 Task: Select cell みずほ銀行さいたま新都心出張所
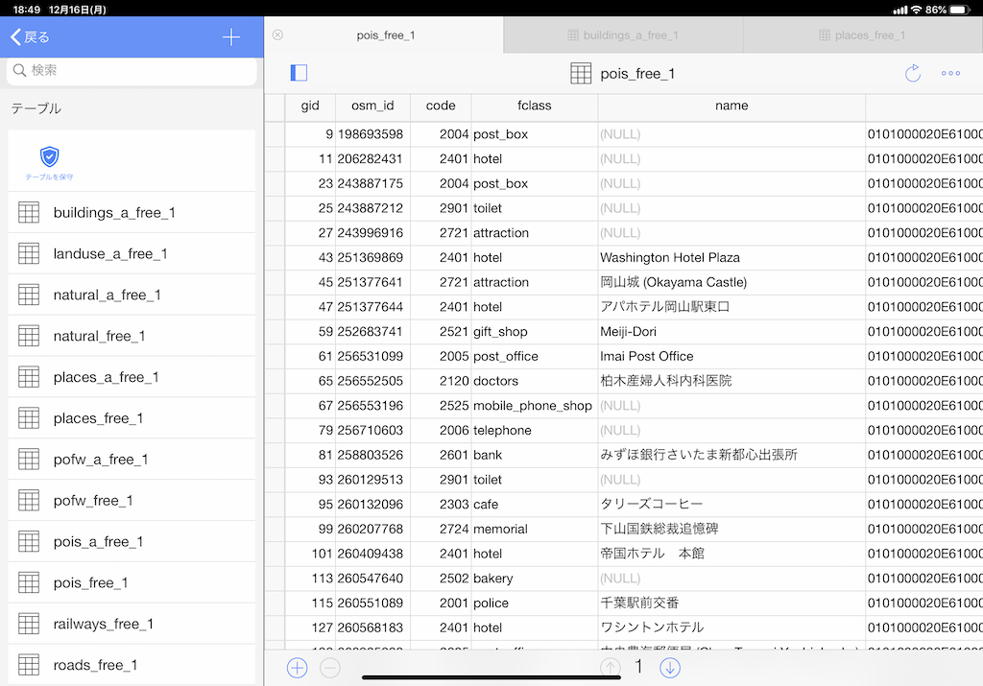[x=731, y=455]
